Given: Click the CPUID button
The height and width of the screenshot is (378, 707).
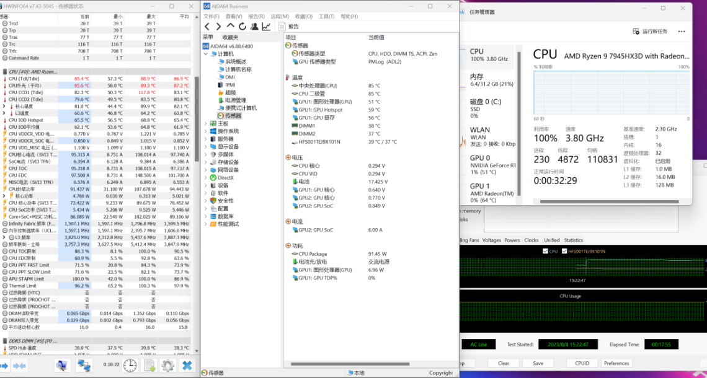Looking at the screenshot, I should pyautogui.click(x=582, y=363).
